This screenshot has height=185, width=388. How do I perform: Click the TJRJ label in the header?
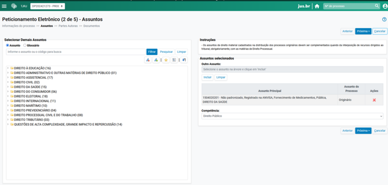(x=24, y=6)
